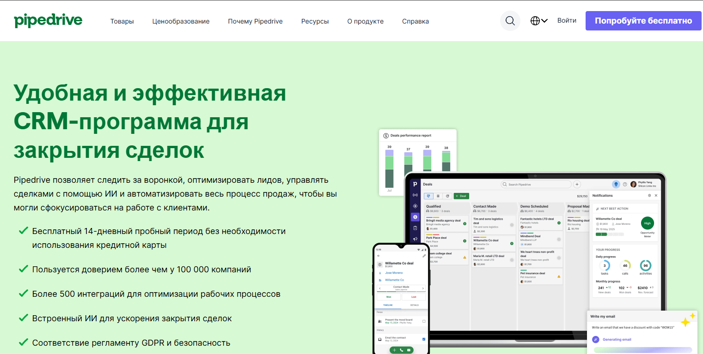Open the globe language selector
The width and height of the screenshot is (703, 354).
[538, 21]
